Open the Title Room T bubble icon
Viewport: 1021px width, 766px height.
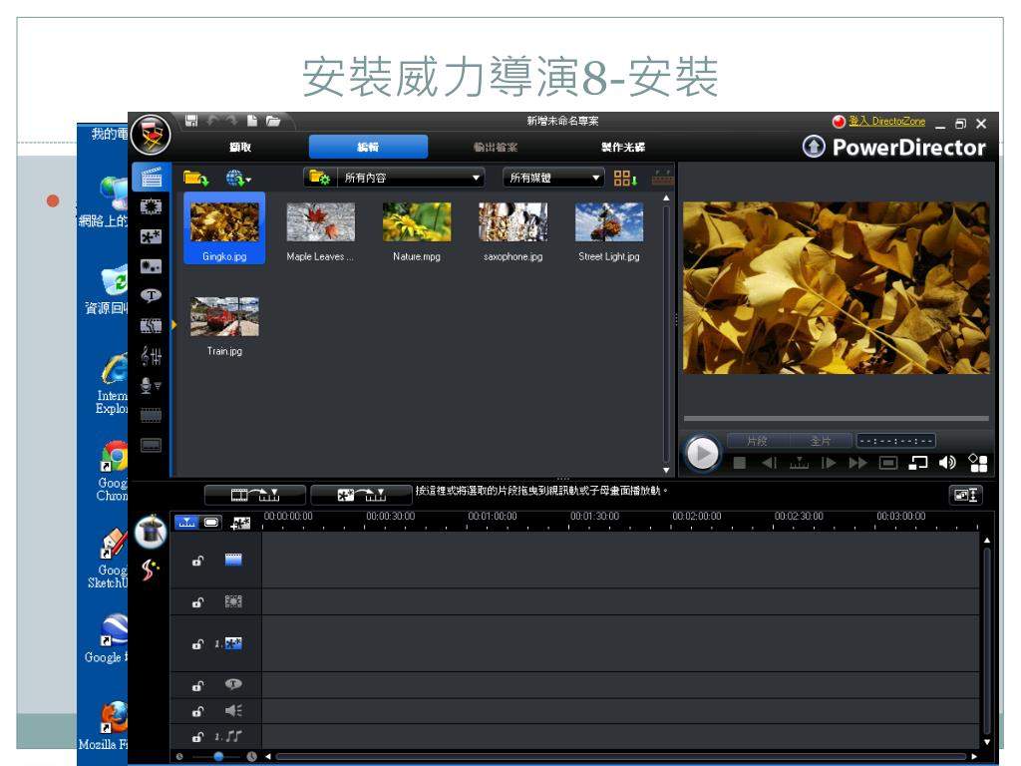(x=152, y=295)
